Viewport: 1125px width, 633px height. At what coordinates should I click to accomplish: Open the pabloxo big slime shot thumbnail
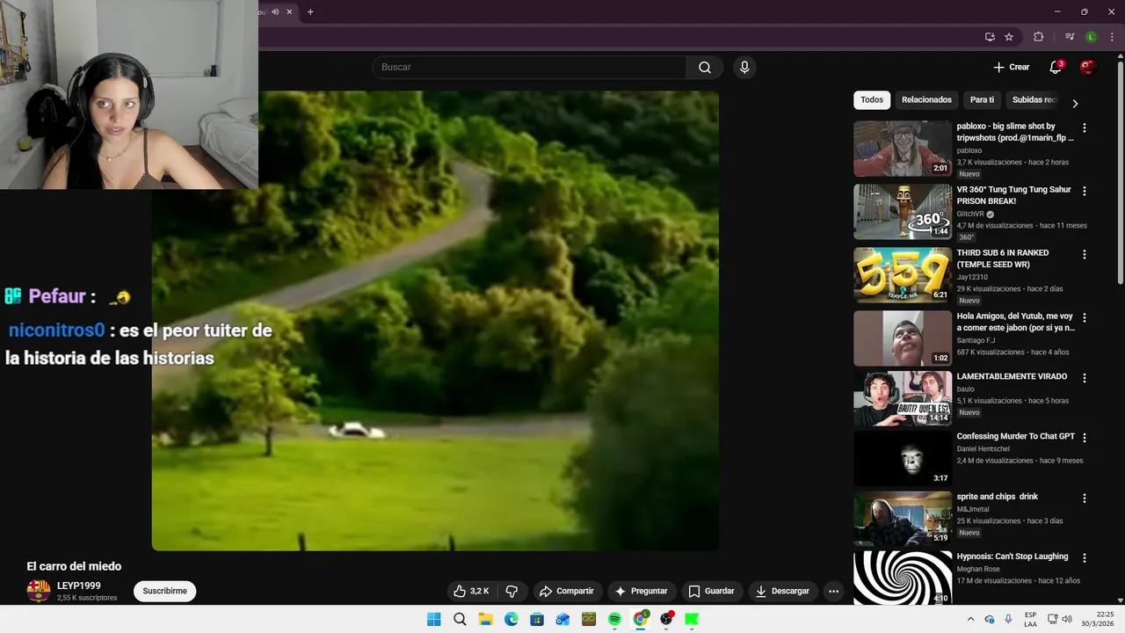[x=903, y=149]
